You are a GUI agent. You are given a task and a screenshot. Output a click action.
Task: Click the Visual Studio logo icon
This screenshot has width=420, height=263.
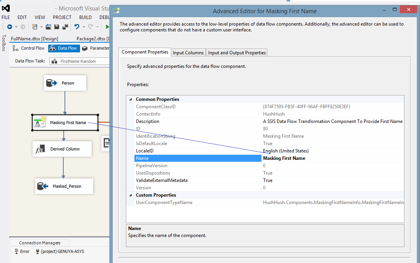click(x=5, y=8)
